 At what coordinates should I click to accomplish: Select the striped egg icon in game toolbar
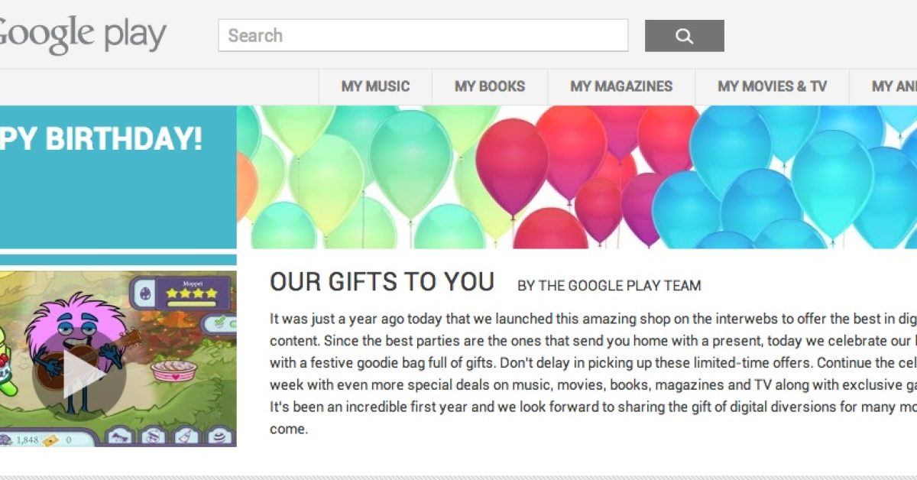[218, 436]
